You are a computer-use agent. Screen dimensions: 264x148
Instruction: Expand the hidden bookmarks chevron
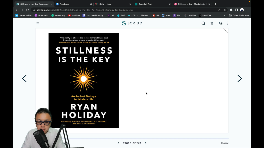(225, 15)
